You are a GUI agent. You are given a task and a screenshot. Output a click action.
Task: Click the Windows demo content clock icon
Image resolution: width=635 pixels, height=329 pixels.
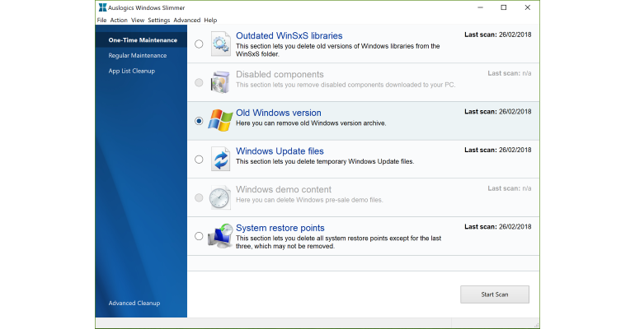pyautogui.click(x=219, y=197)
